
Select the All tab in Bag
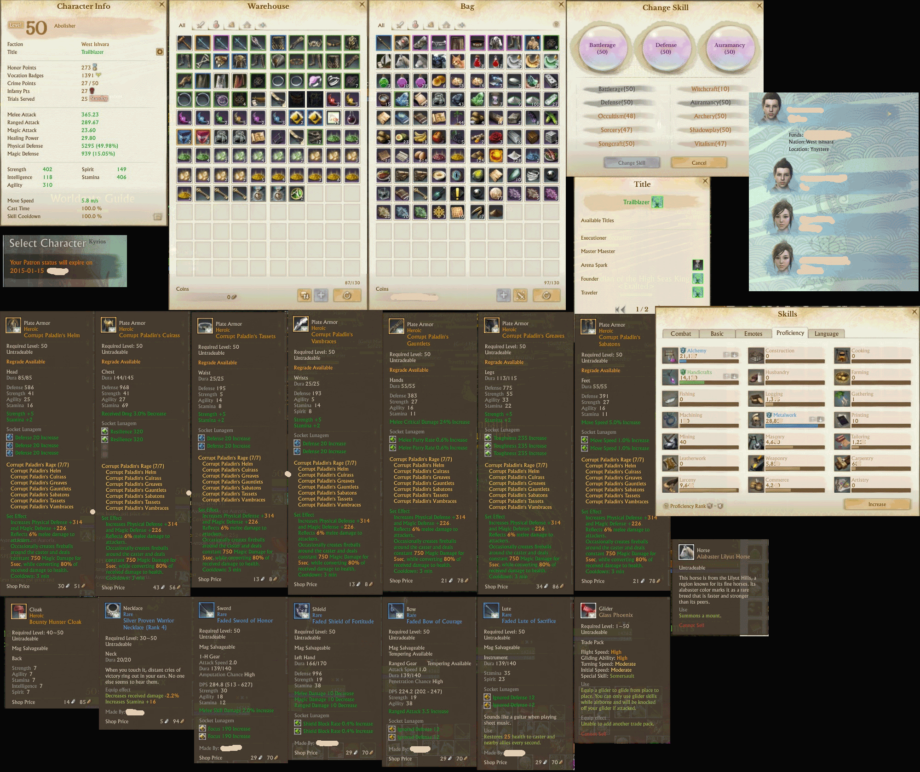[381, 25]
